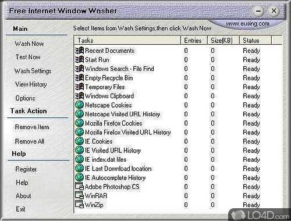This screenshot has height=221, width=291.
Task: Click the Ready status of Empty Recycle Bin
Action: [251, 78]
